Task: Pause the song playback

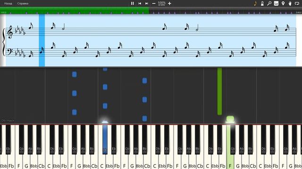Action: tap(133, 3)
